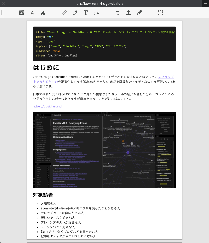Viewport: 209px width, 243px height.
Task: Click the type: "idea" line
Action: click(x=45, y=41)
